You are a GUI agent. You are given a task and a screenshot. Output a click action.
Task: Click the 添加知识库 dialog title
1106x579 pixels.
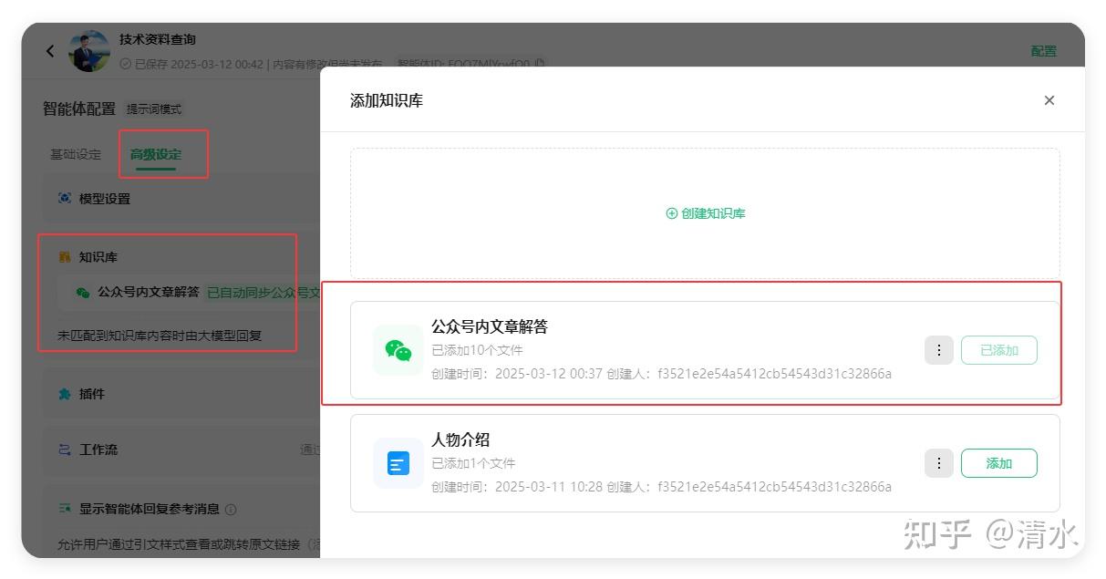pos(387,100)
